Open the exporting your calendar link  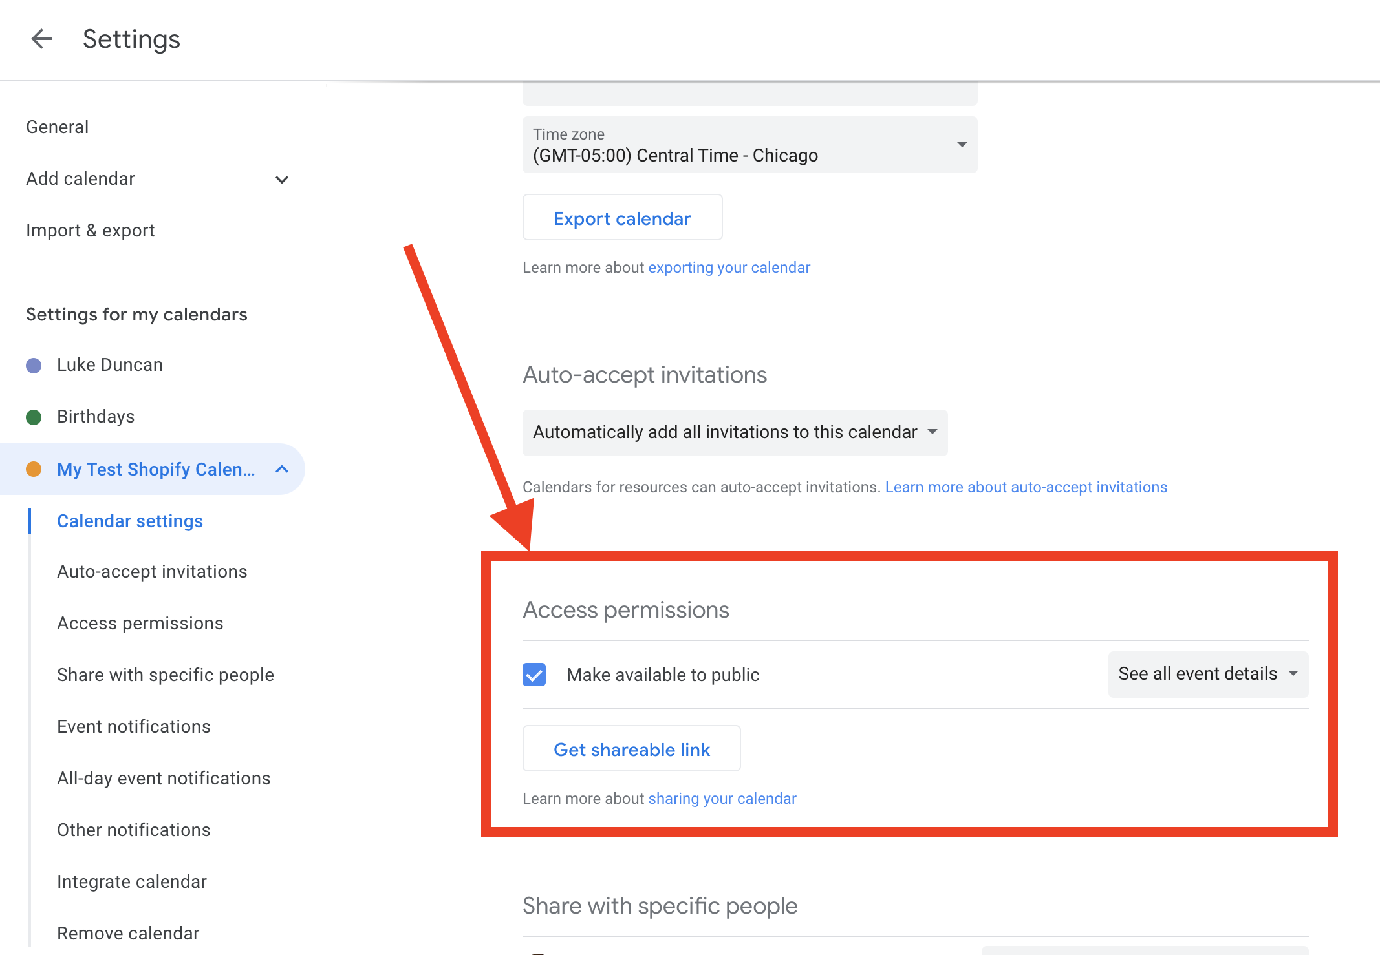tap(729, 268)
